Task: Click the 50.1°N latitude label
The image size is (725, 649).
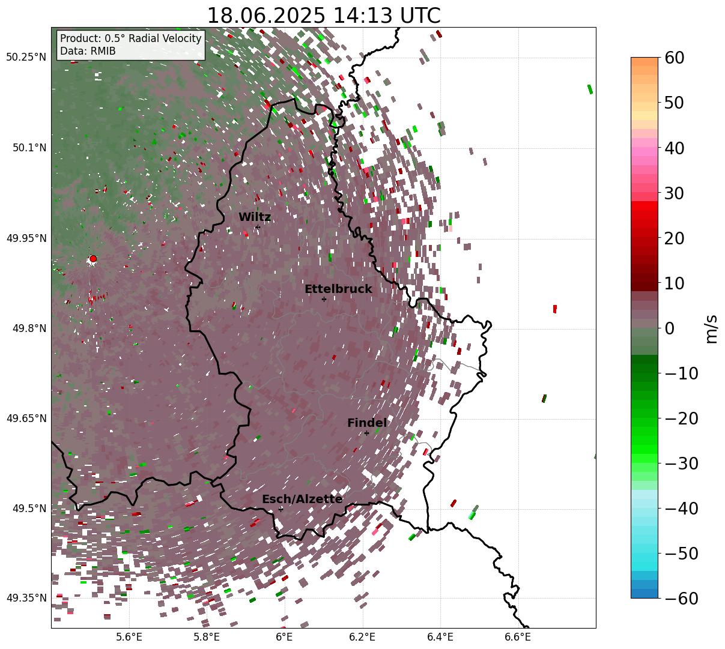Action: click(29, 148)
